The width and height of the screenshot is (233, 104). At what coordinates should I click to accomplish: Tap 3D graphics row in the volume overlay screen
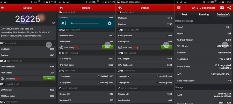coord(86,83)
